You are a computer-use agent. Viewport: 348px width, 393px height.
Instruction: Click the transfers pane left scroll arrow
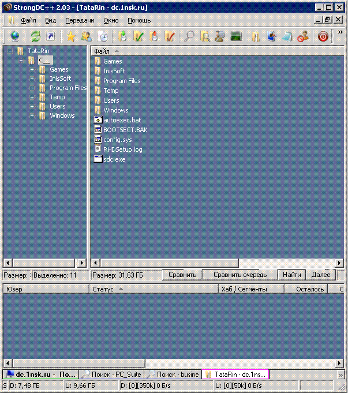(8, 363)
